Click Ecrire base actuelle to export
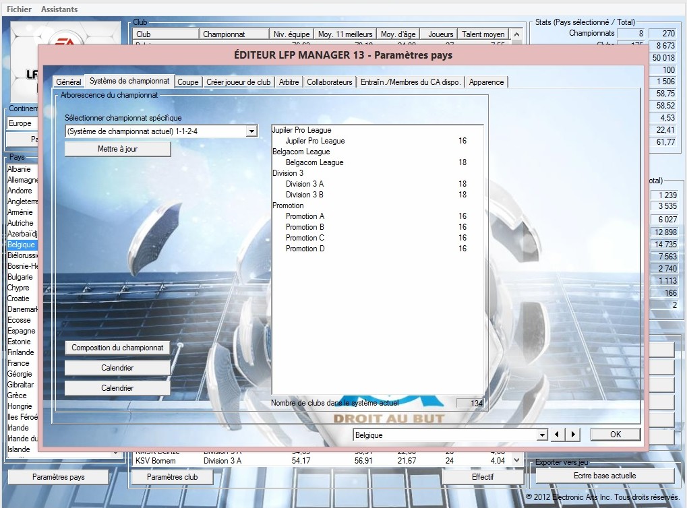 605,476
